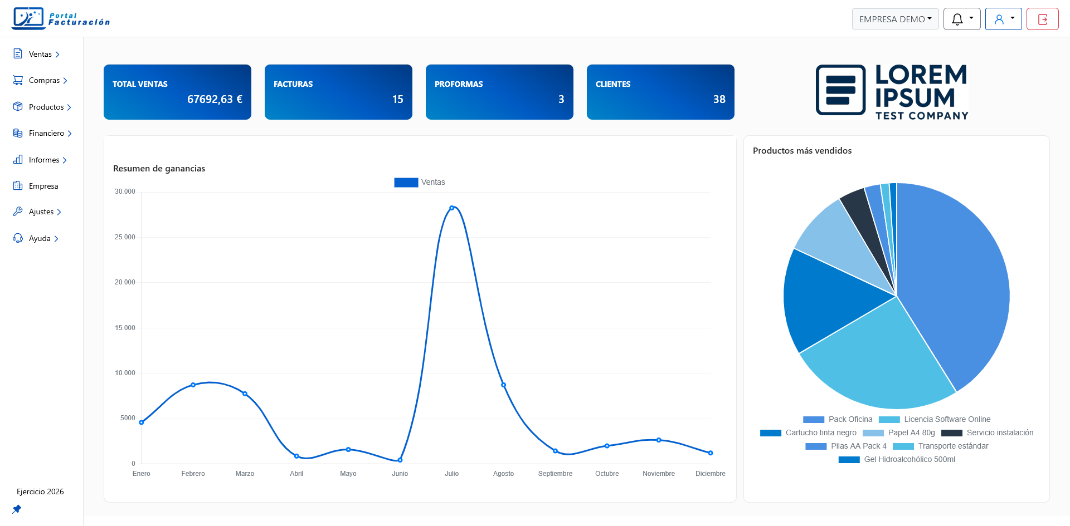
Task: Select the Empresa building icon
Action: coord(17,186)
